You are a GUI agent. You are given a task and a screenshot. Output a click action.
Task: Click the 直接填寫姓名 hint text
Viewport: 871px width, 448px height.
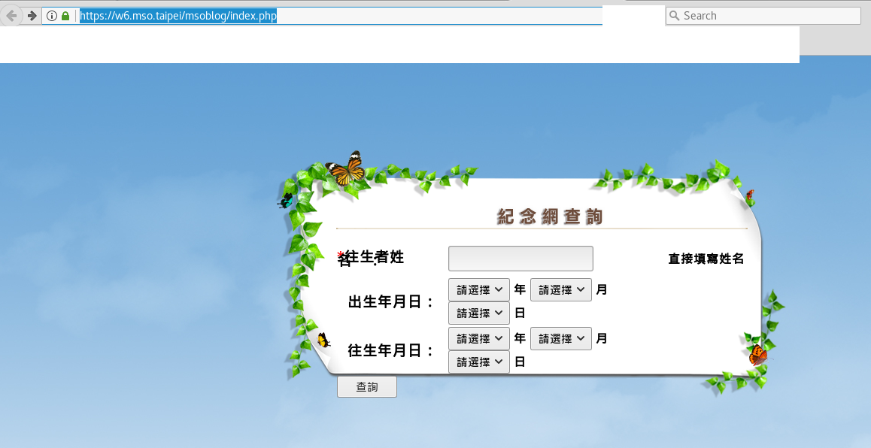(x=706, y=259)
